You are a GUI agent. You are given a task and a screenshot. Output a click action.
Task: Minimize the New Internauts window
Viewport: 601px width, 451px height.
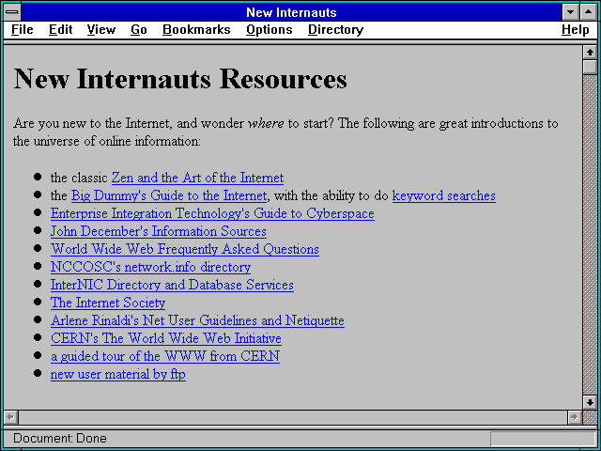pos(570,12)
